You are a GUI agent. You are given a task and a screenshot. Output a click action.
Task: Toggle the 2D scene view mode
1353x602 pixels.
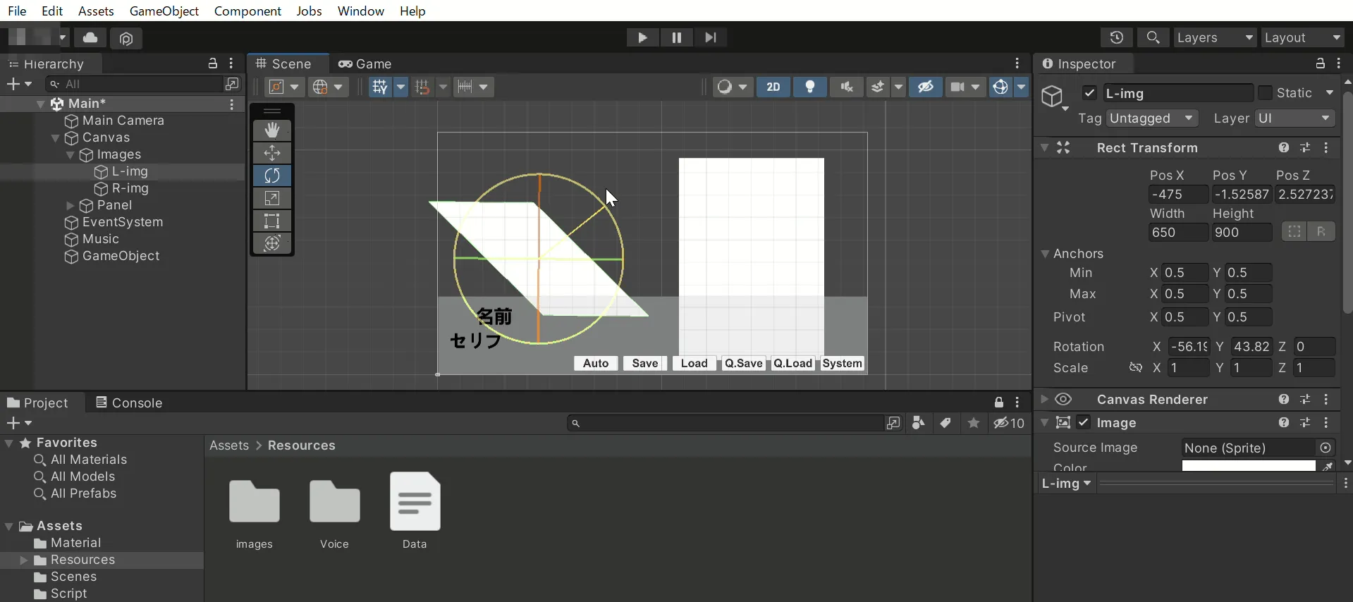(x=773, y=87)
